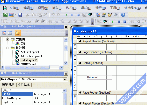Open the 格式(O) menu
Image resolution: width=147 pixels, height=105 pixels.
click(71, 8)
